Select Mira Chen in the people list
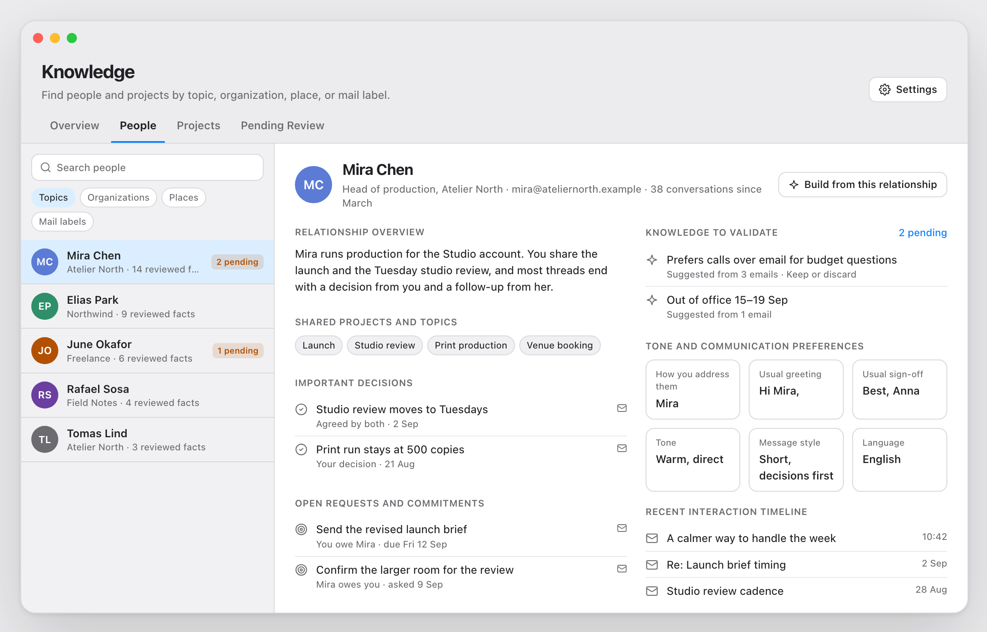Viewport: 987px width, 632px height. pos(147,262)
